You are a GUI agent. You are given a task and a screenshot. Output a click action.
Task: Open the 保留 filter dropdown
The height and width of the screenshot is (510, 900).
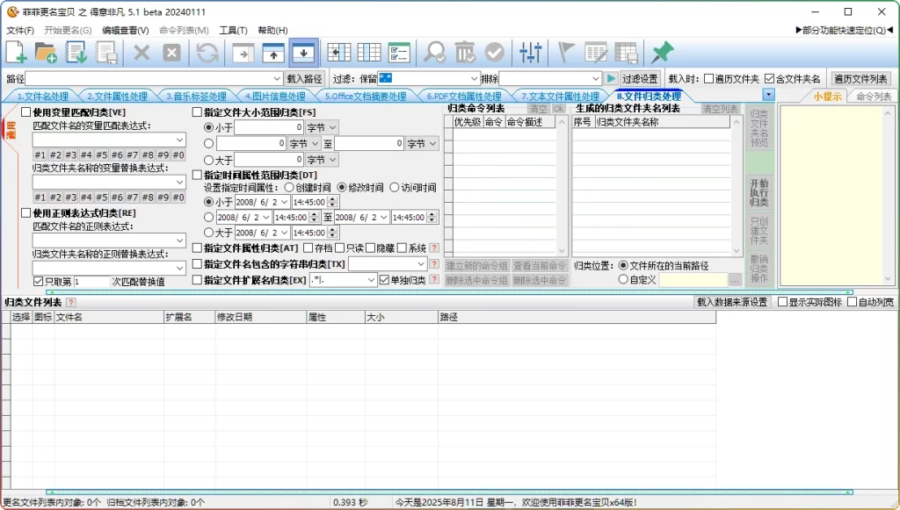(x=474, y=78)
